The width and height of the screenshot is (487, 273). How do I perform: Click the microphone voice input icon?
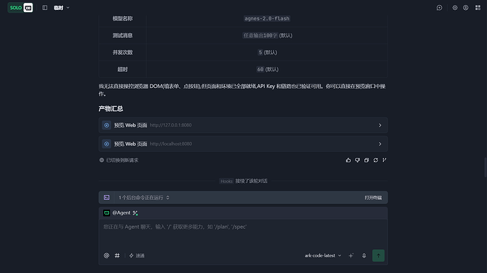point(363,255)
